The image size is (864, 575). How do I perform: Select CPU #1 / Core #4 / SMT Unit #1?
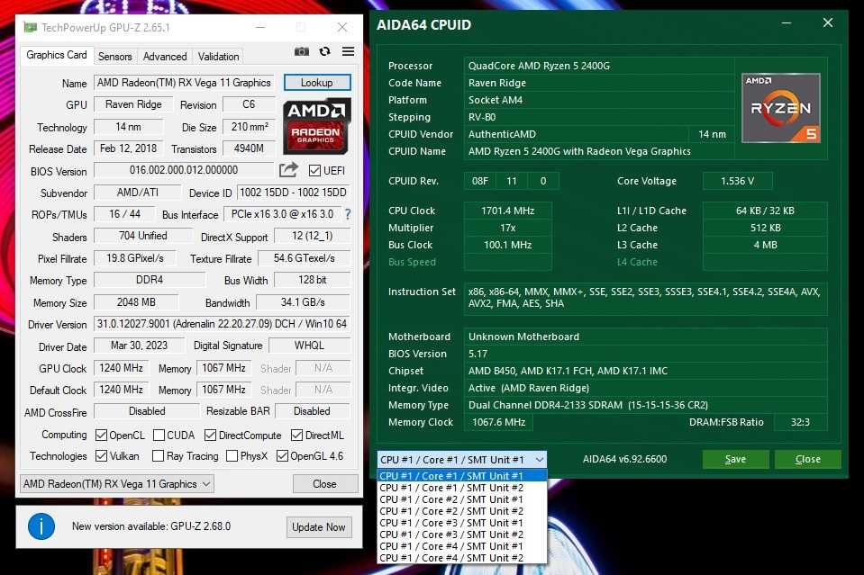point(462,546)
